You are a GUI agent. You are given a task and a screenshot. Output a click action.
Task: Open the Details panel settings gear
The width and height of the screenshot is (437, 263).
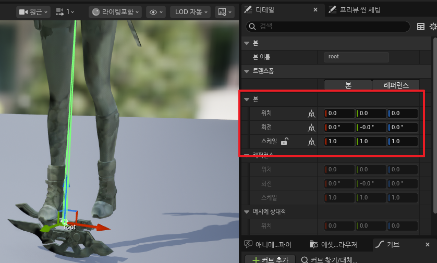pos(433,27)
